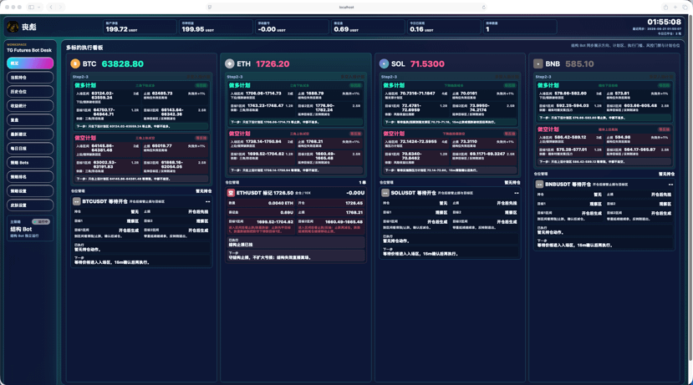Toggle the 运行中 status pill for 结构 Bot
The width and height of the screenshot is (693, 385).
tap(41, 221)
